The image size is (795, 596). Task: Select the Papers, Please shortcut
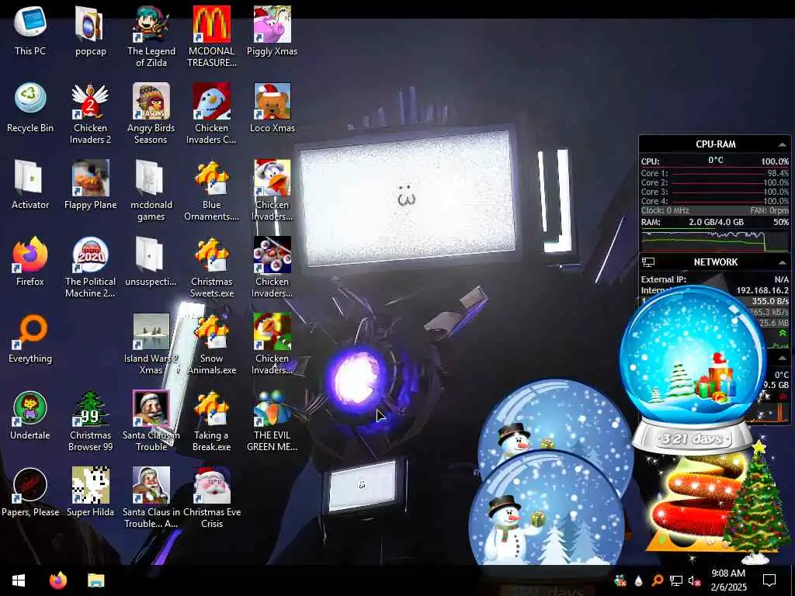point(30,492)
